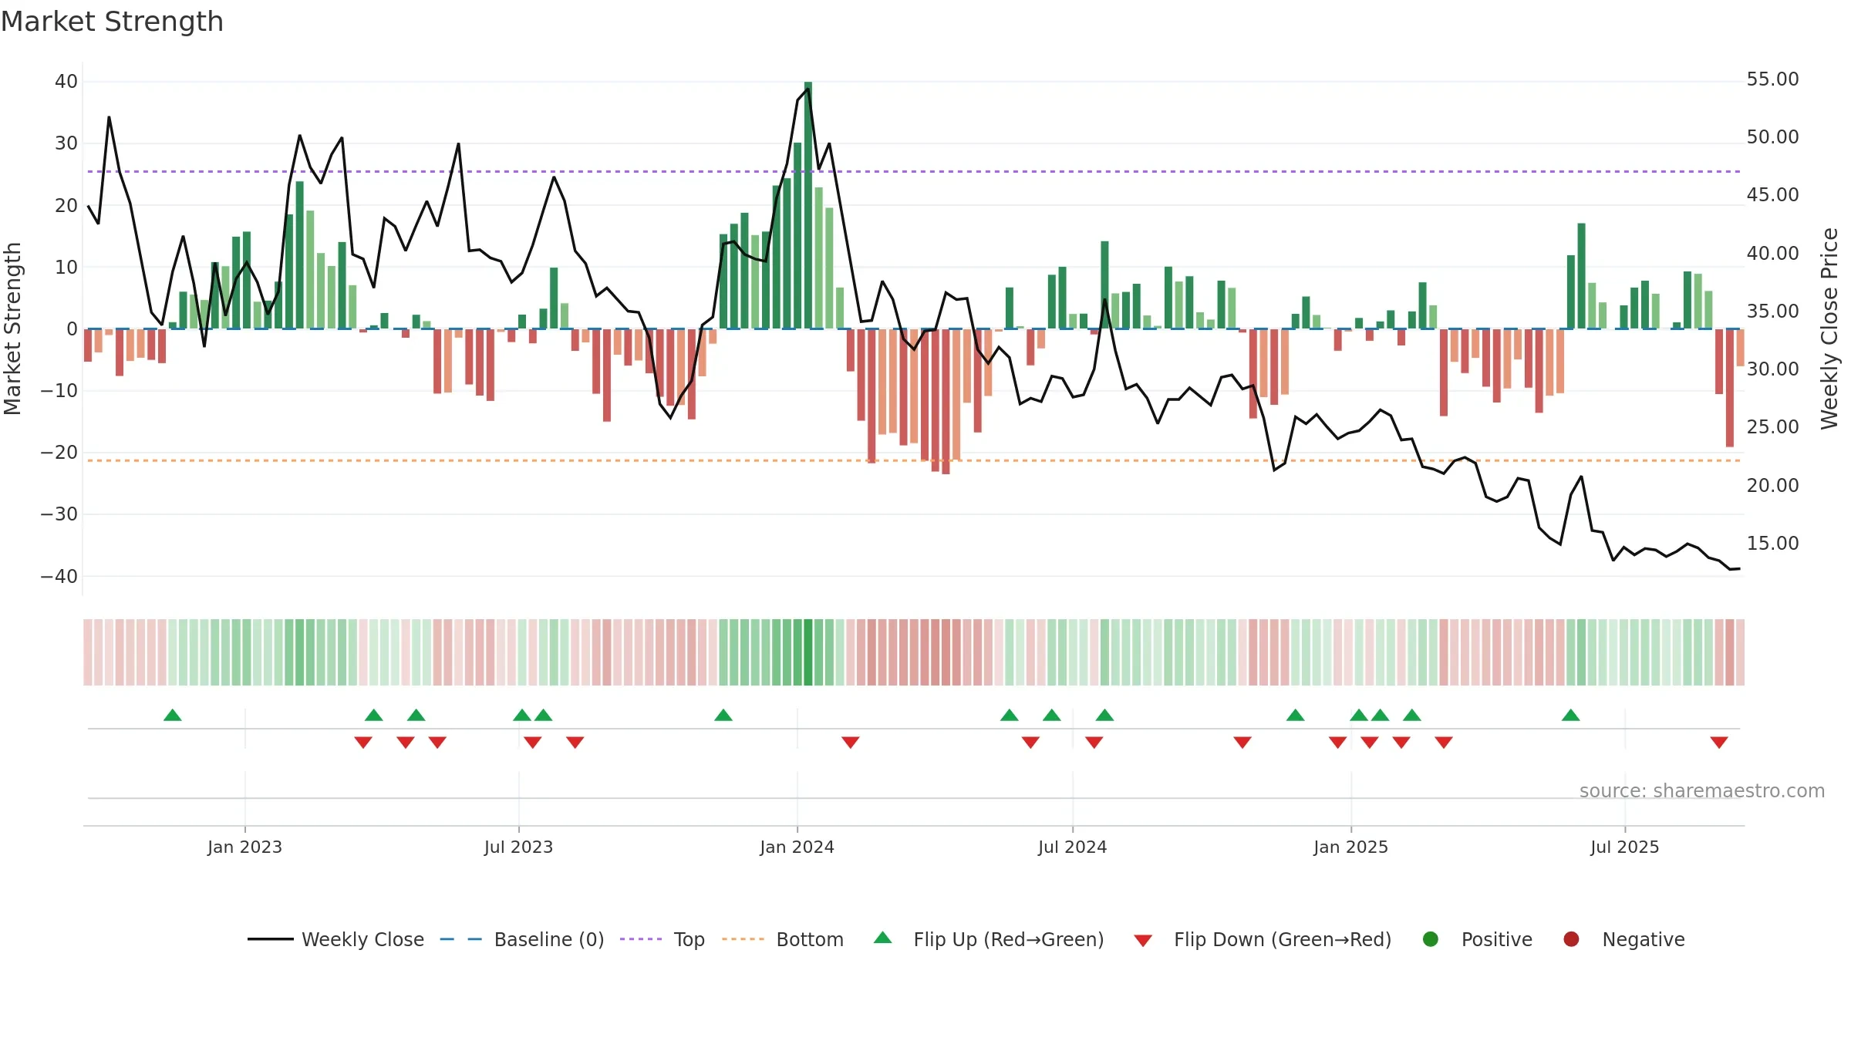This screenshot has height=1041, width=1851.
Task: Click the flip-up marker just before Jan 2024
Action: pos(723,715)
